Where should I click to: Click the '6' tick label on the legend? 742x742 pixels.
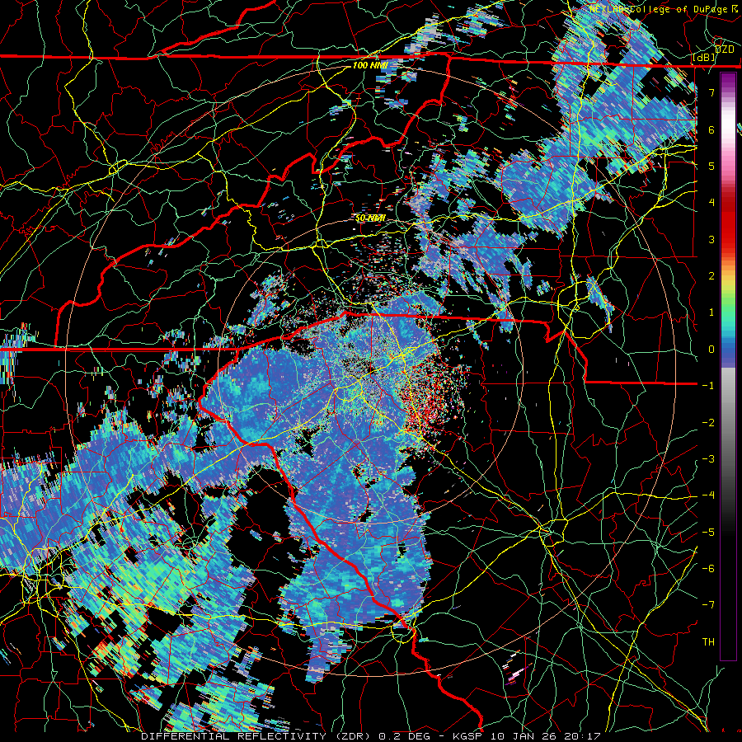(x=711, y=129)
